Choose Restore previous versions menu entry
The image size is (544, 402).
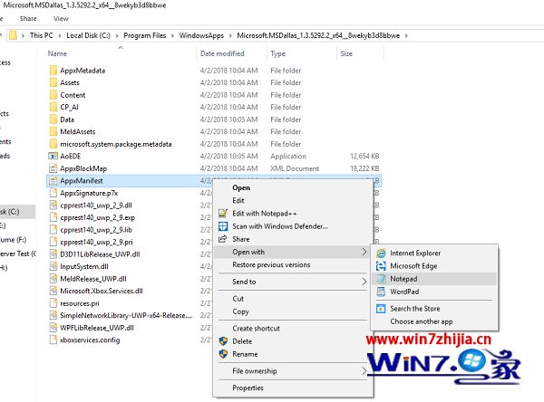click(x=269, y=264)
